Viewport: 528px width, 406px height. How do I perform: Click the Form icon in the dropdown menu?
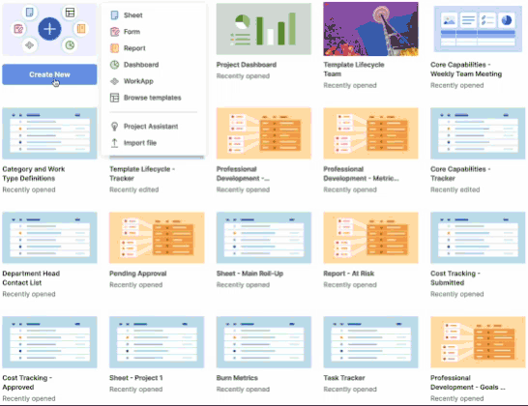114,32
